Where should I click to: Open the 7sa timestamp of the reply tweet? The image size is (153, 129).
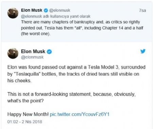pos(142,10)
